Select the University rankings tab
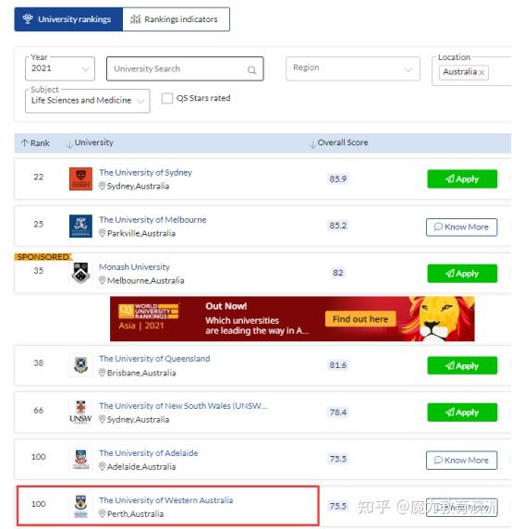 coord(68,19)
